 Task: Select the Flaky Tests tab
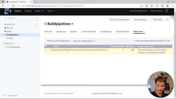click(x=139, y=32)
